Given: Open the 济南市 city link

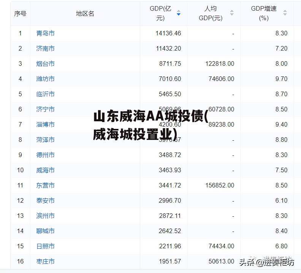Looking at the screenshot, I should [x=45, y=48].
